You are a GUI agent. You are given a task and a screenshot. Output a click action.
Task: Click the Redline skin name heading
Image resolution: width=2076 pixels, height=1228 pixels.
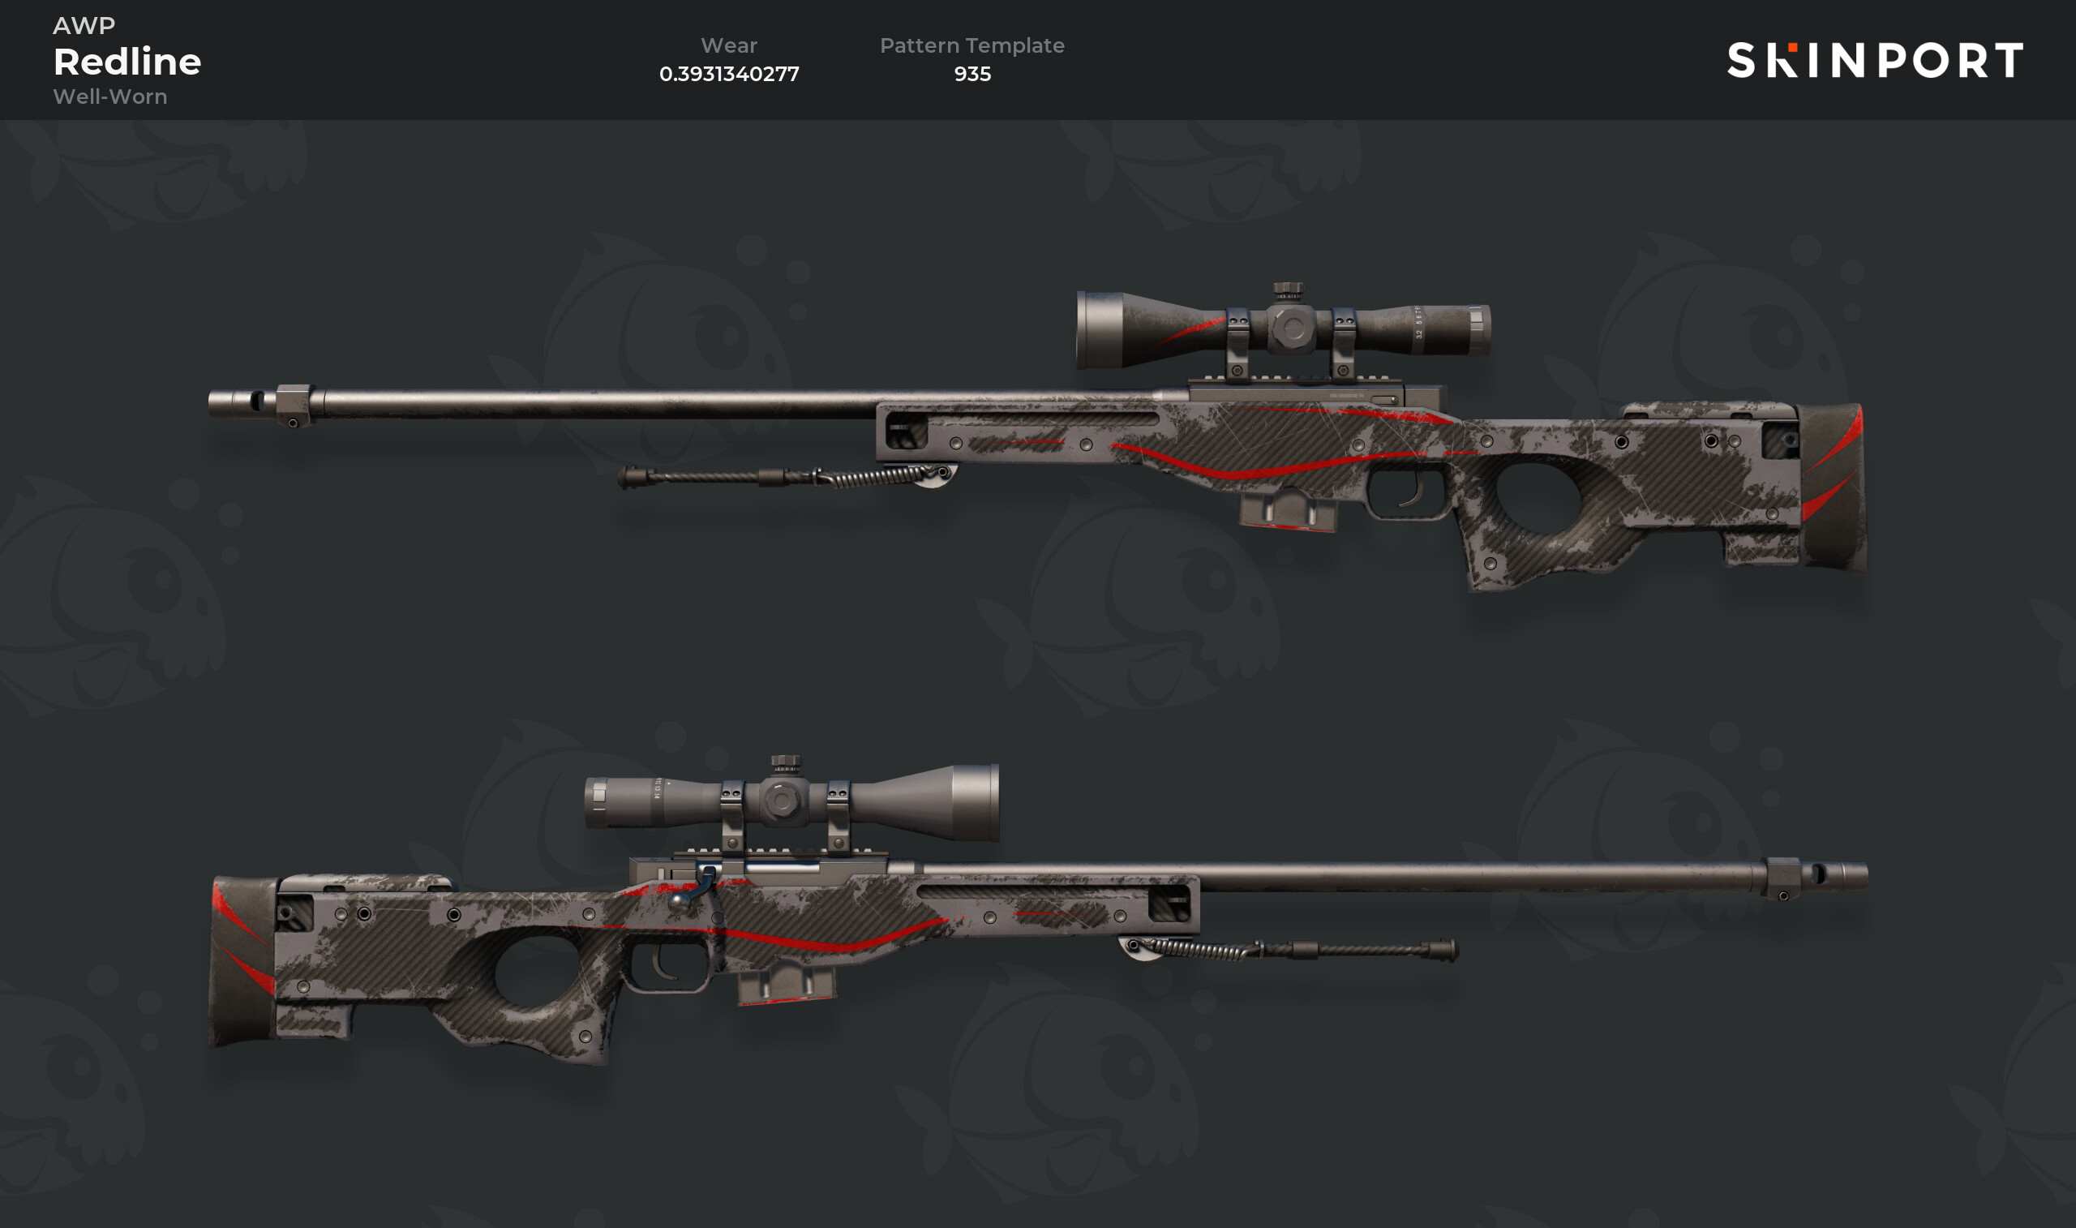[x=127, y=61]
